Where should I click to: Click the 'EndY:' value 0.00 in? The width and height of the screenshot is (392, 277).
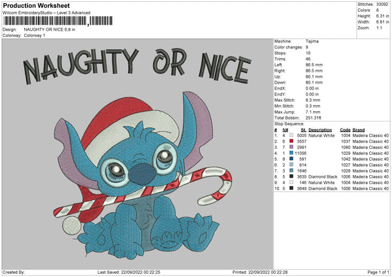tap(312, 94)
